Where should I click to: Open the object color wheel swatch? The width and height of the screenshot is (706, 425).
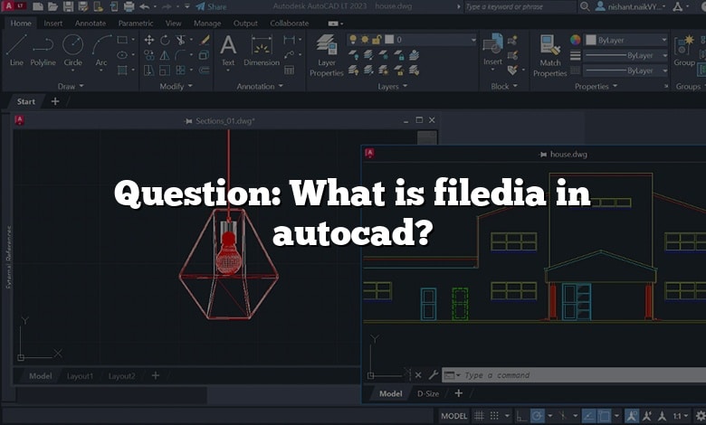pyautogui.click(x=575, y=40)
